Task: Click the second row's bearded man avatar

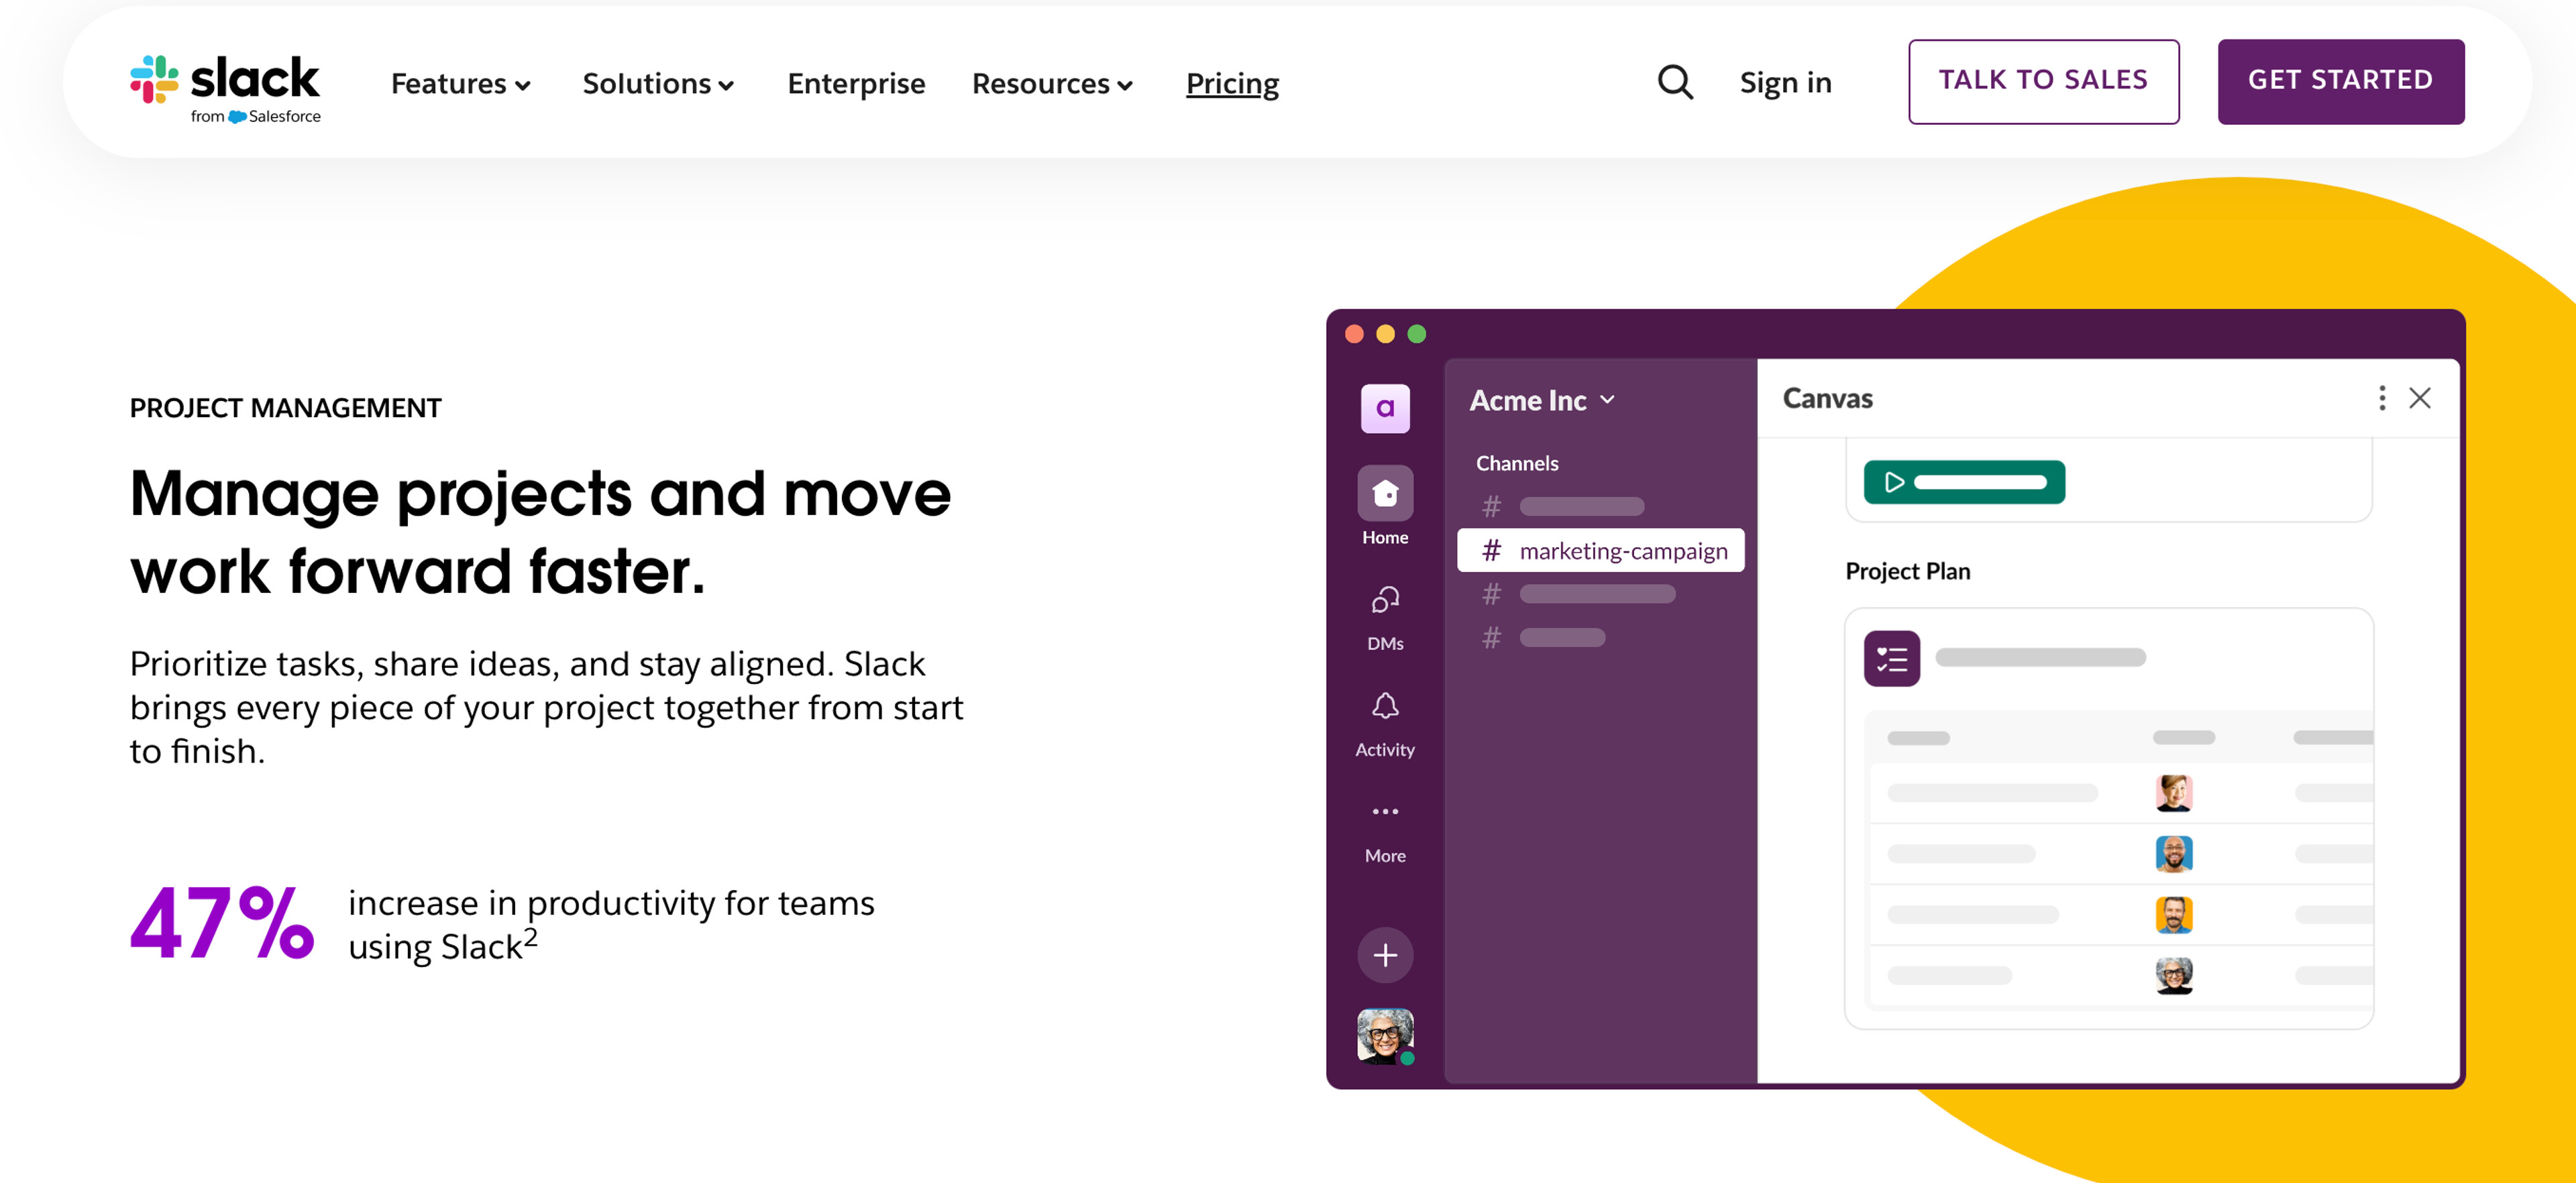Action: point(2173,854)
